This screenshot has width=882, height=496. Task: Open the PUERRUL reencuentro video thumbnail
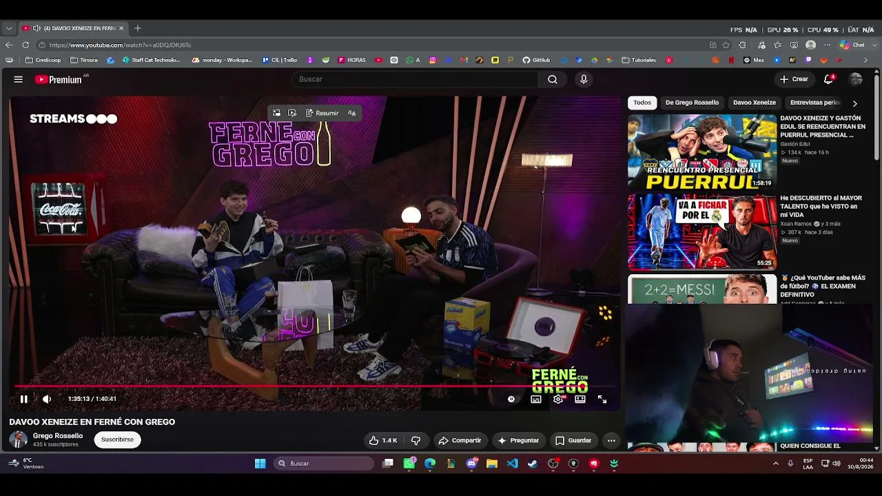coord(701,152)
